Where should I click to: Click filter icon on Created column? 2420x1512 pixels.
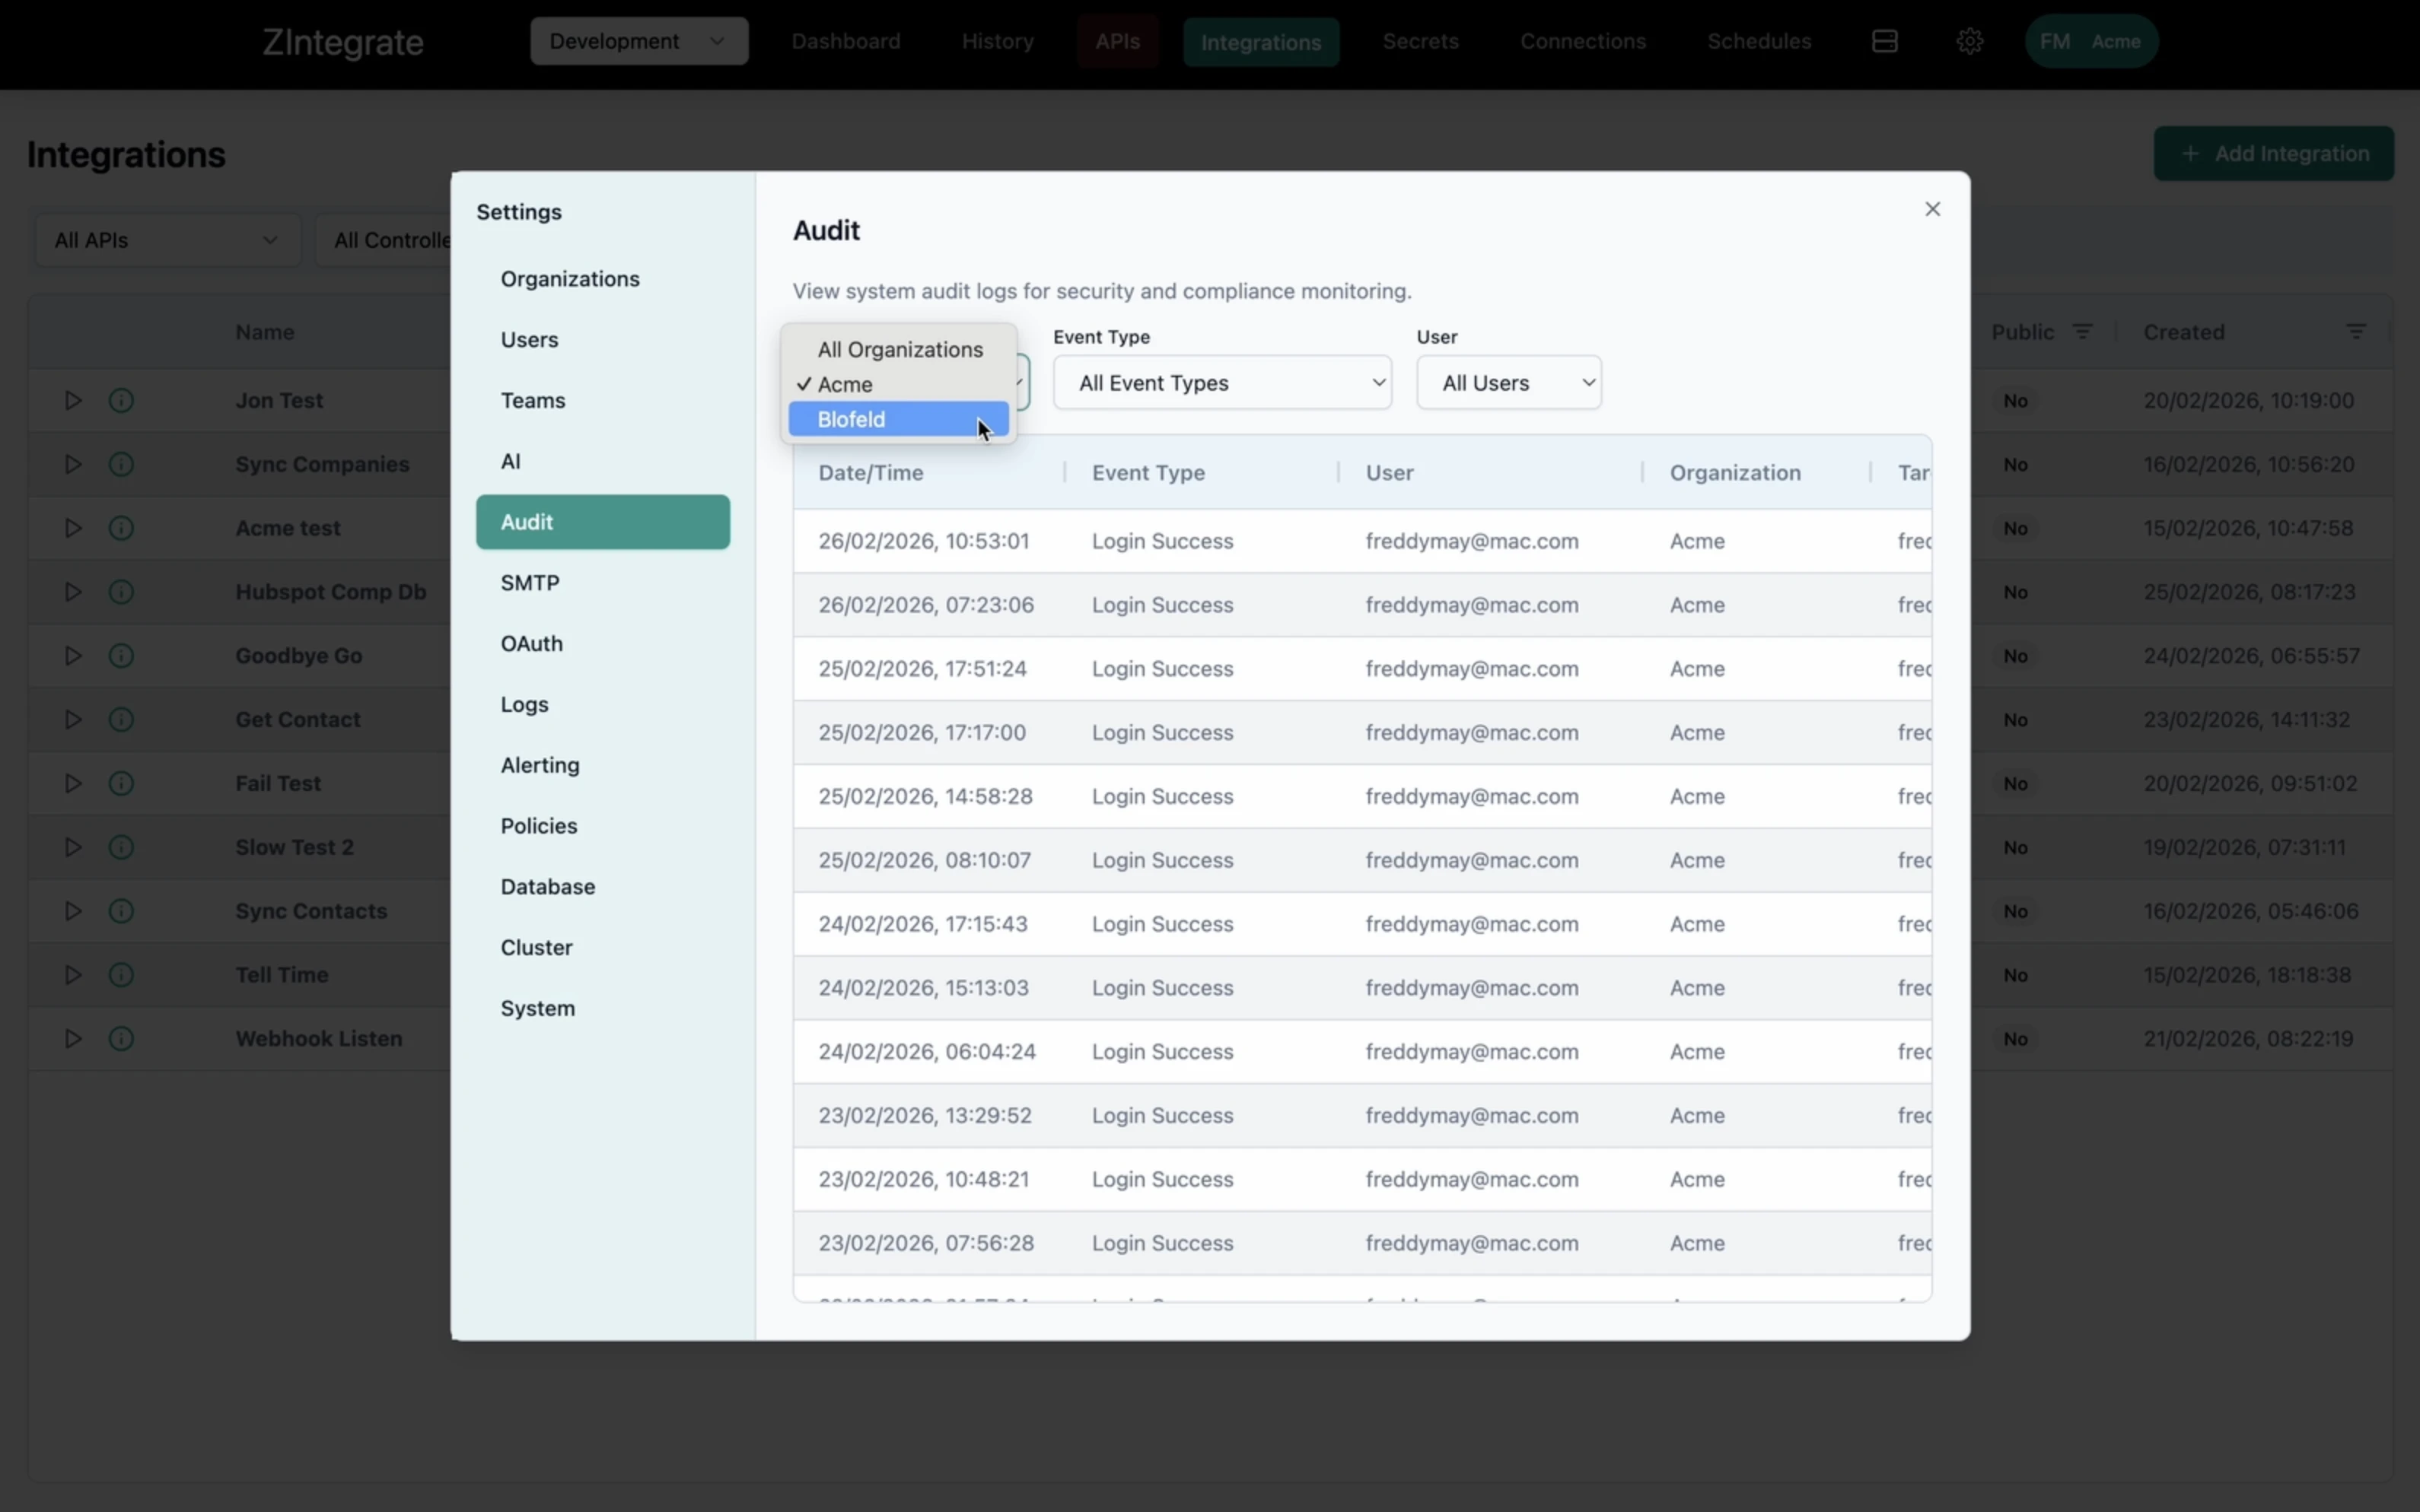(2355, 332)
